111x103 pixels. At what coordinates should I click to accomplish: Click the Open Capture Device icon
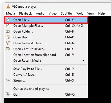[x=8, y=49]
